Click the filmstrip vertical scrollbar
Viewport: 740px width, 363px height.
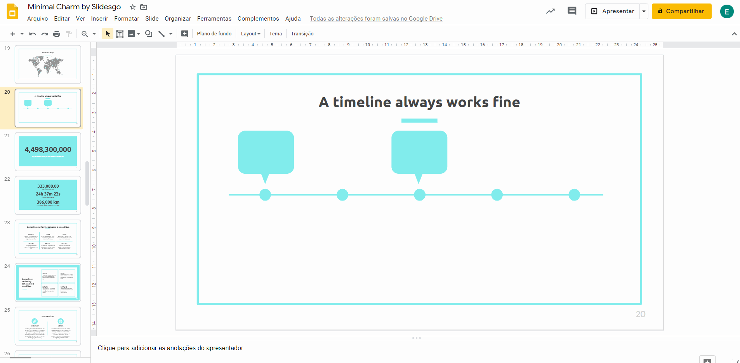87,183
